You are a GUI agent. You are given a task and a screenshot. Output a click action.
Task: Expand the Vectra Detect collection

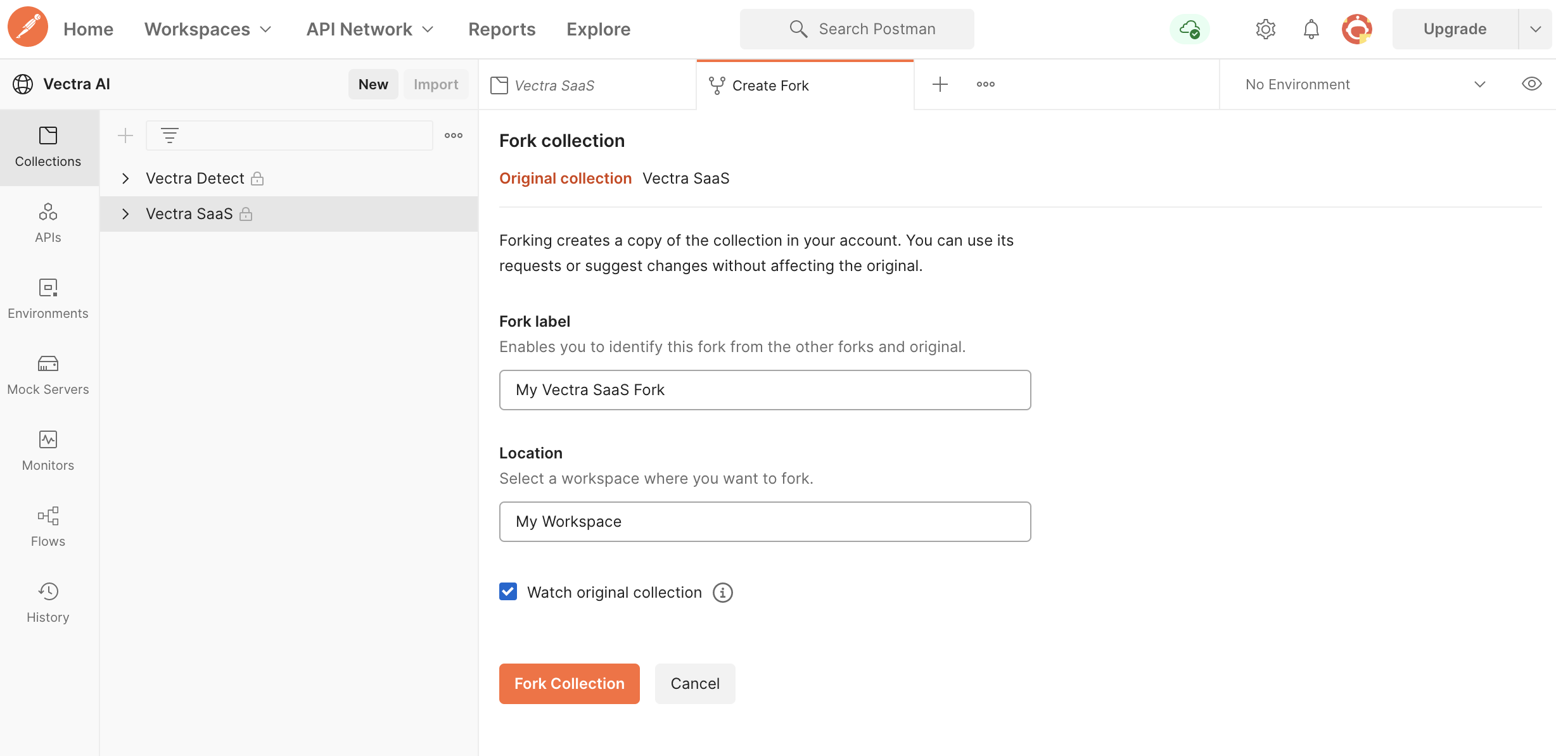click(x=125, y=178)
